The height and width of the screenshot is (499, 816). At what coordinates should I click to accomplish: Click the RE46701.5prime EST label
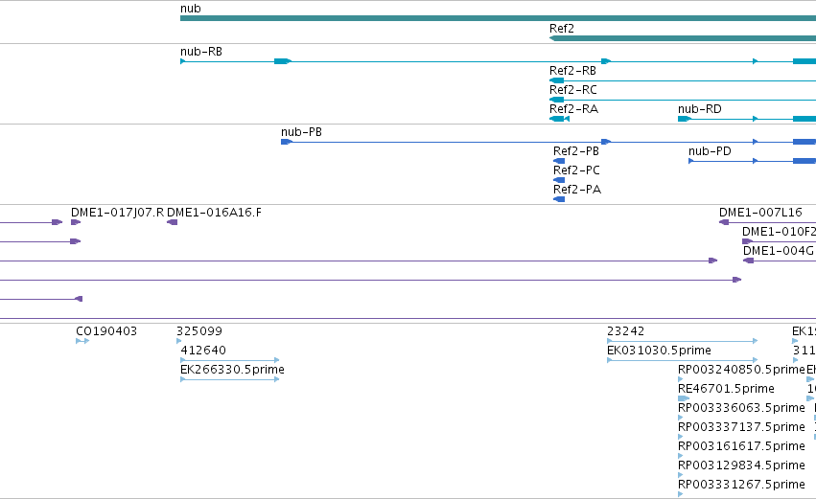726,389
